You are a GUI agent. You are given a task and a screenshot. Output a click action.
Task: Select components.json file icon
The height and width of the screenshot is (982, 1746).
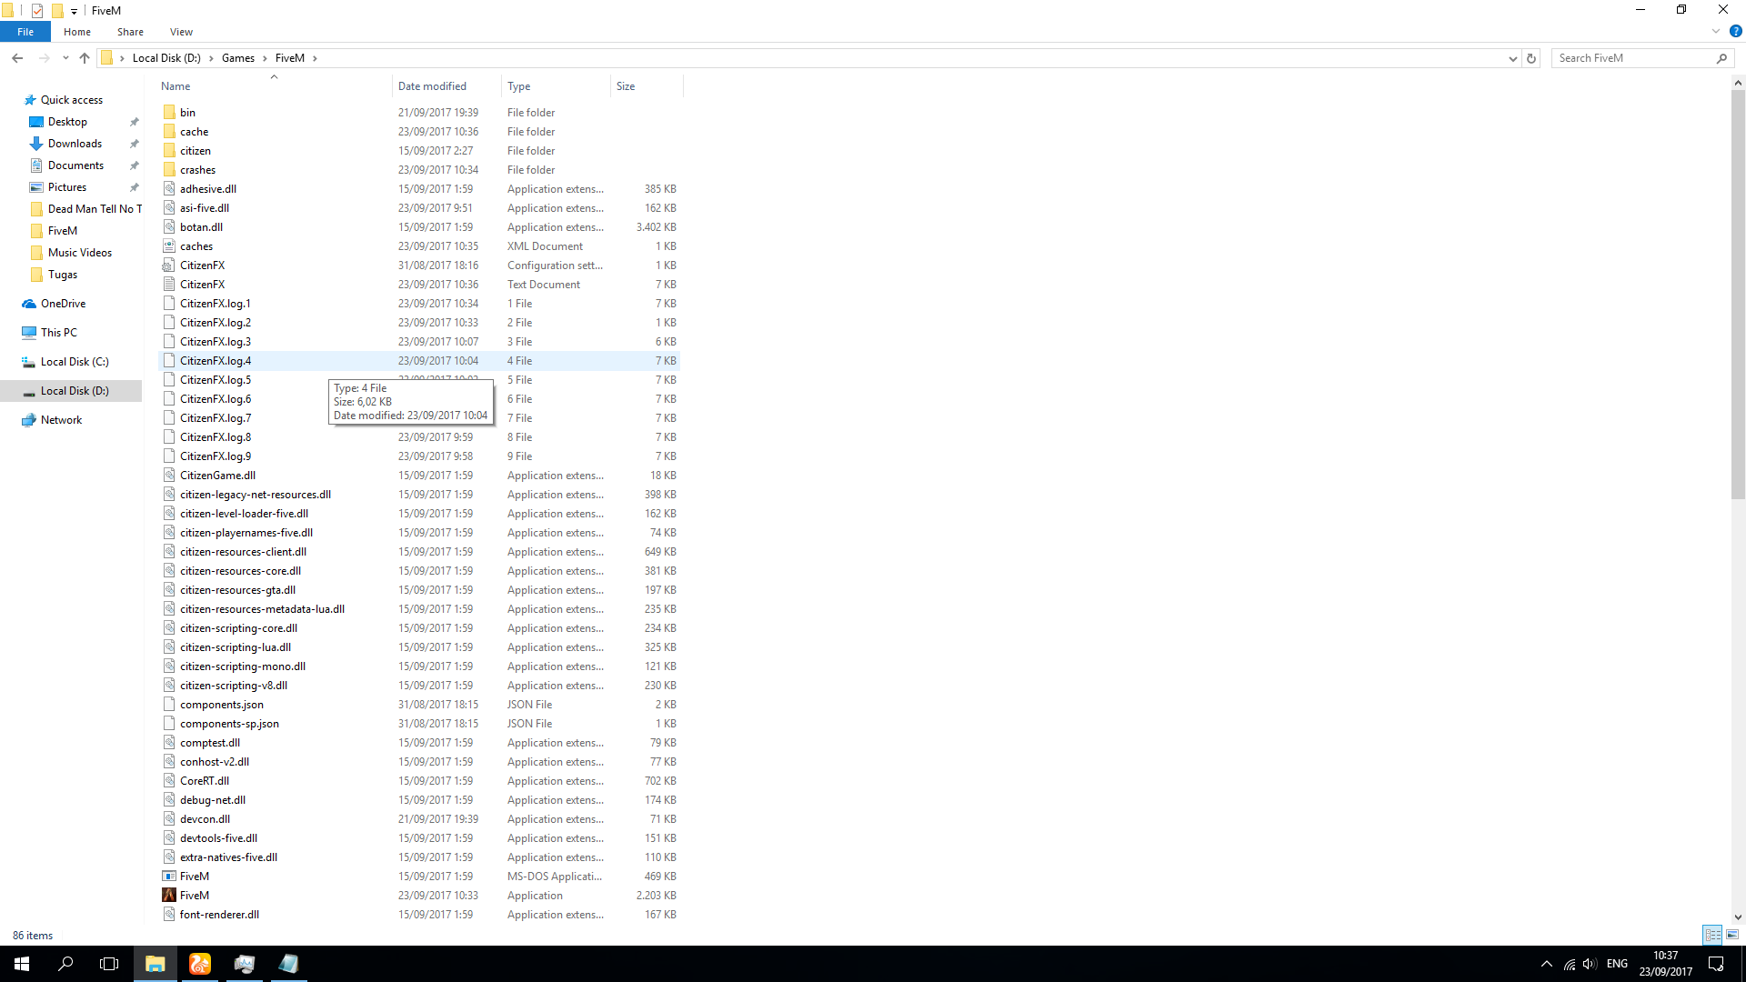[169, 705]
